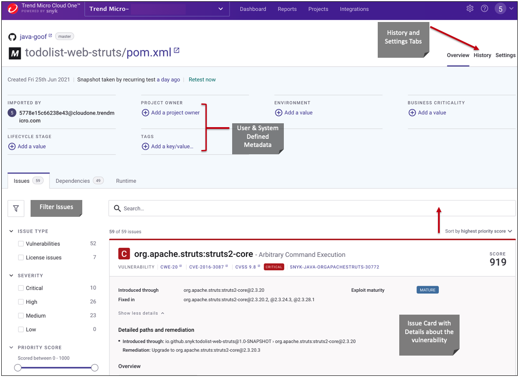Collapse the Severity filter section
The image size is (519, 378).
(12, 275)
